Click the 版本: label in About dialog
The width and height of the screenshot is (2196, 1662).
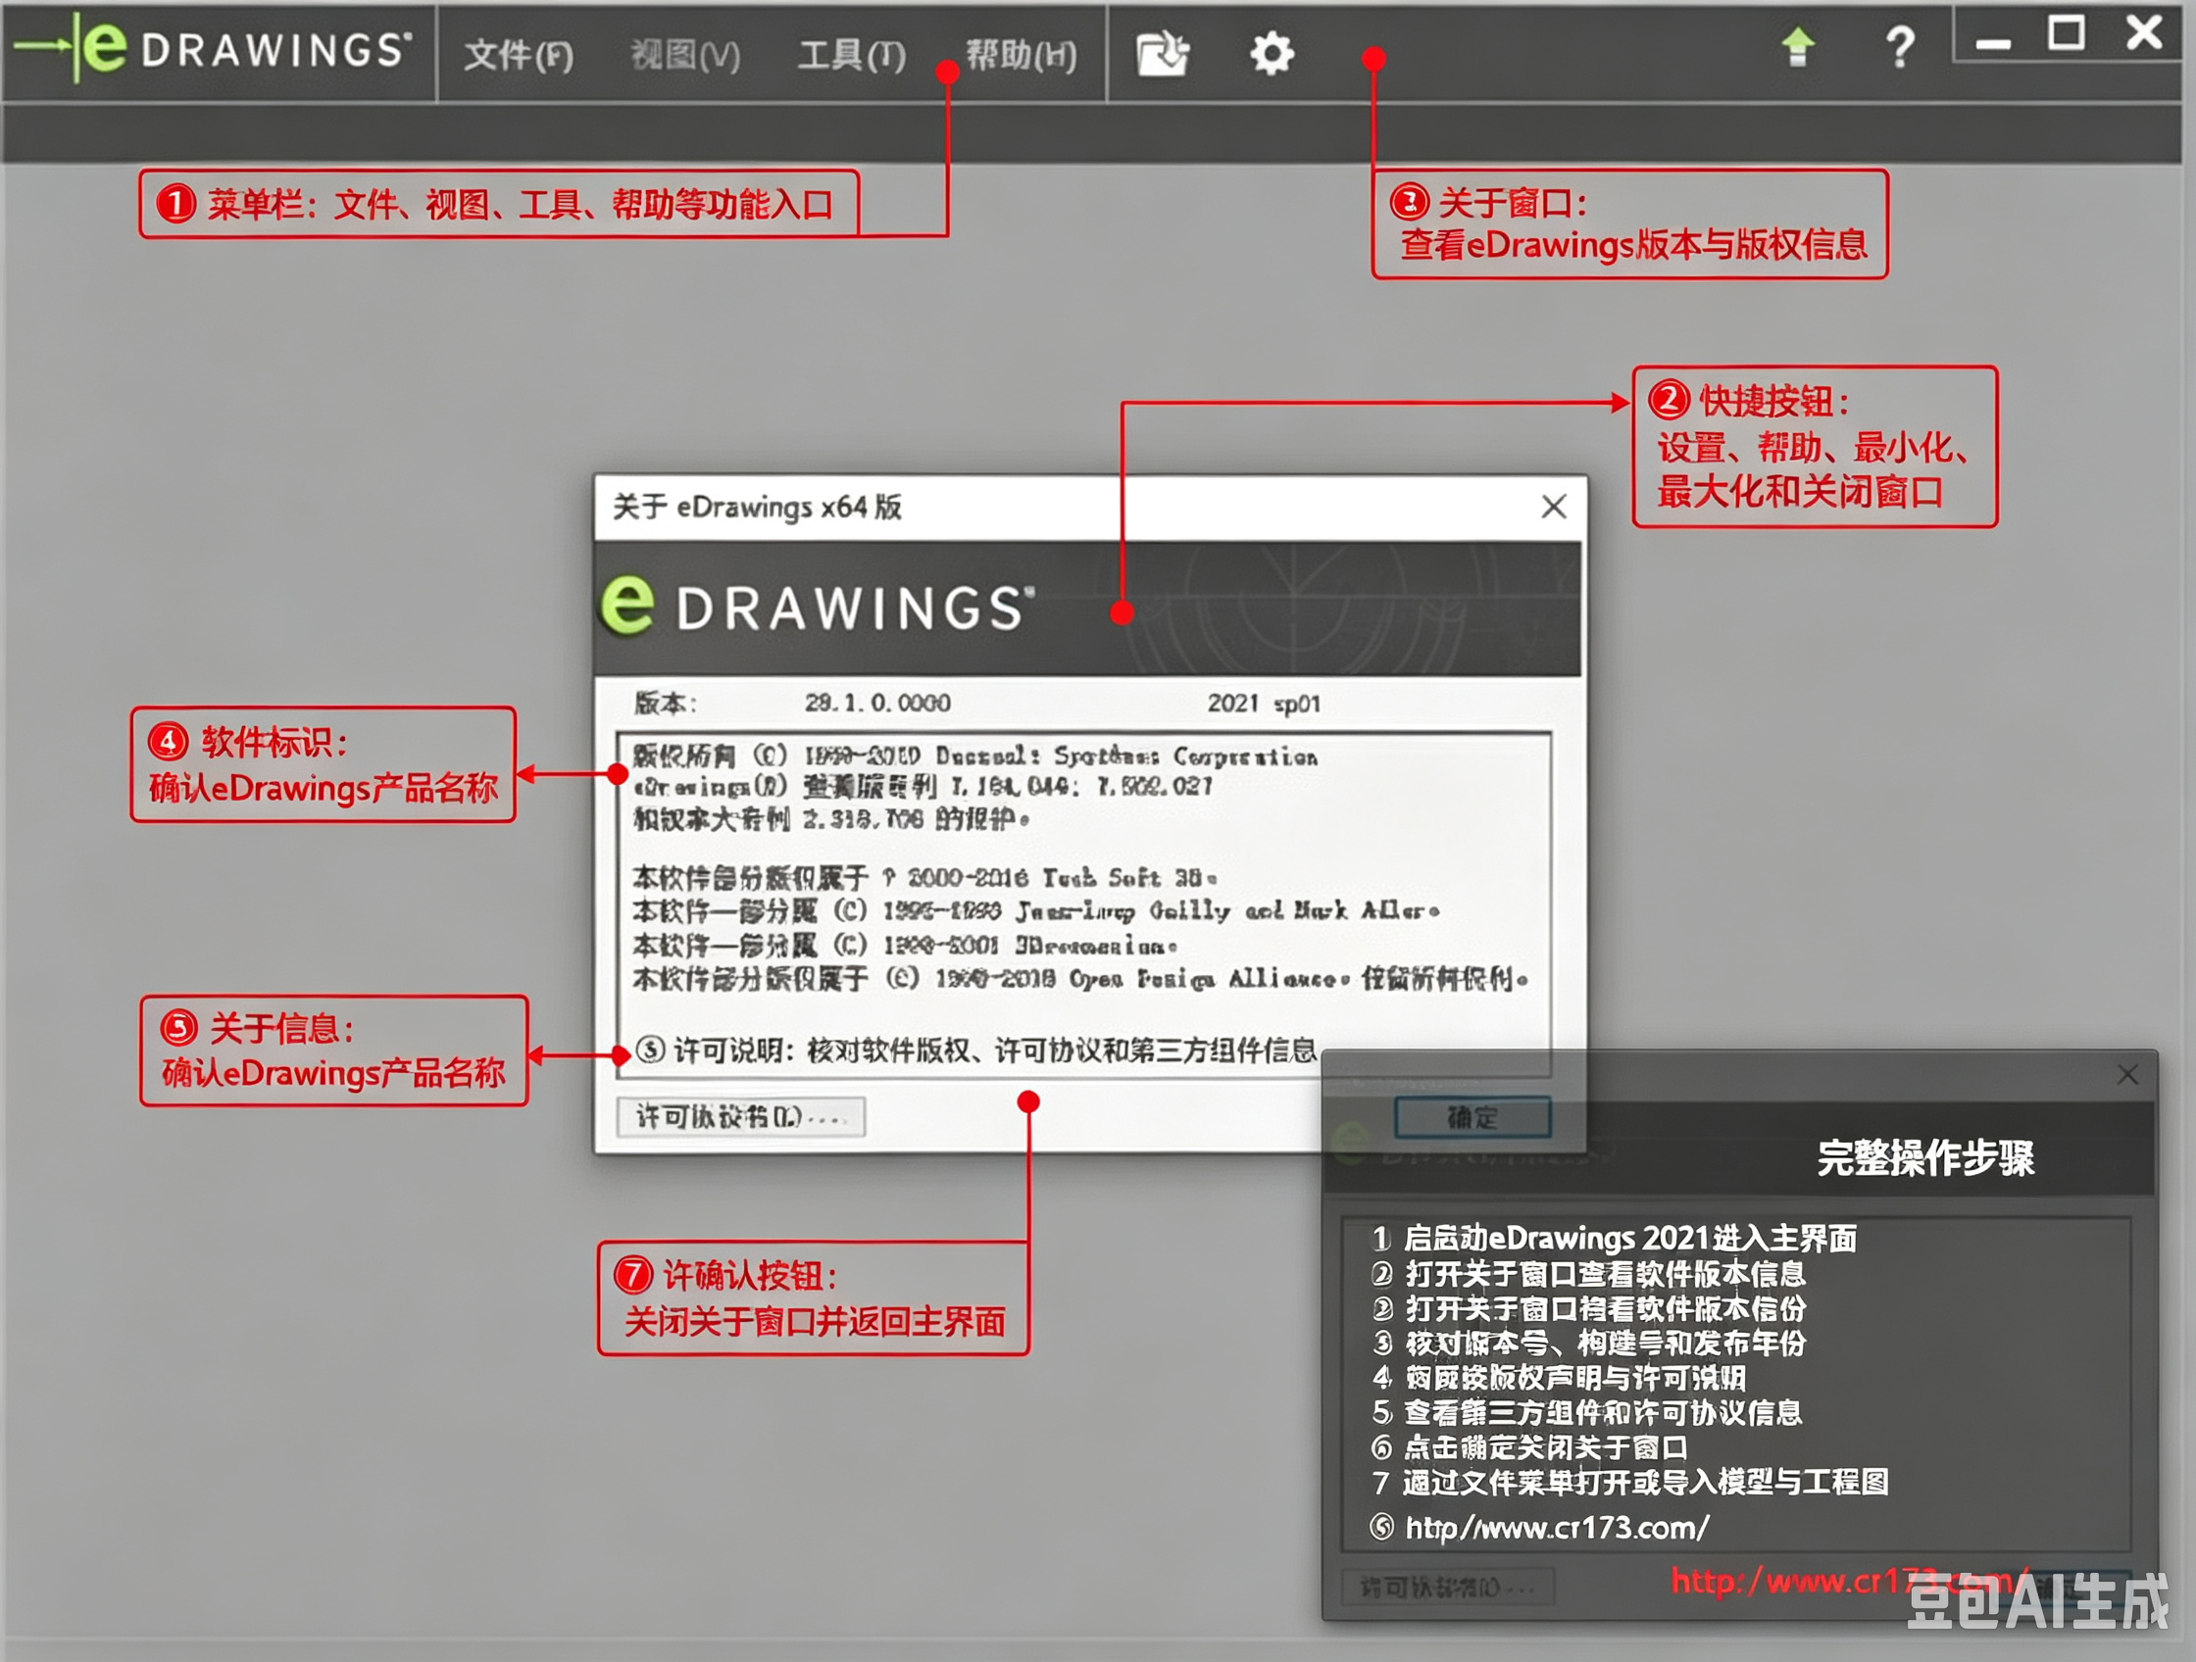click(x=665, y=704)
